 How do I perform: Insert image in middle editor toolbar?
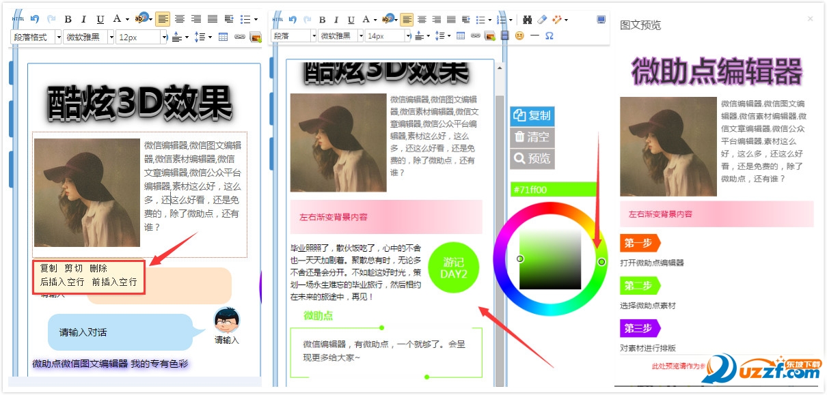pos(490,36)
